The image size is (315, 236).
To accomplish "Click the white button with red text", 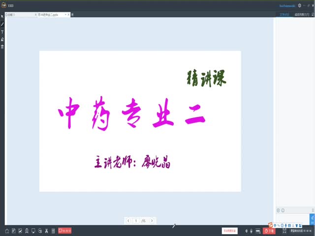I will click(x=230, y=231).
